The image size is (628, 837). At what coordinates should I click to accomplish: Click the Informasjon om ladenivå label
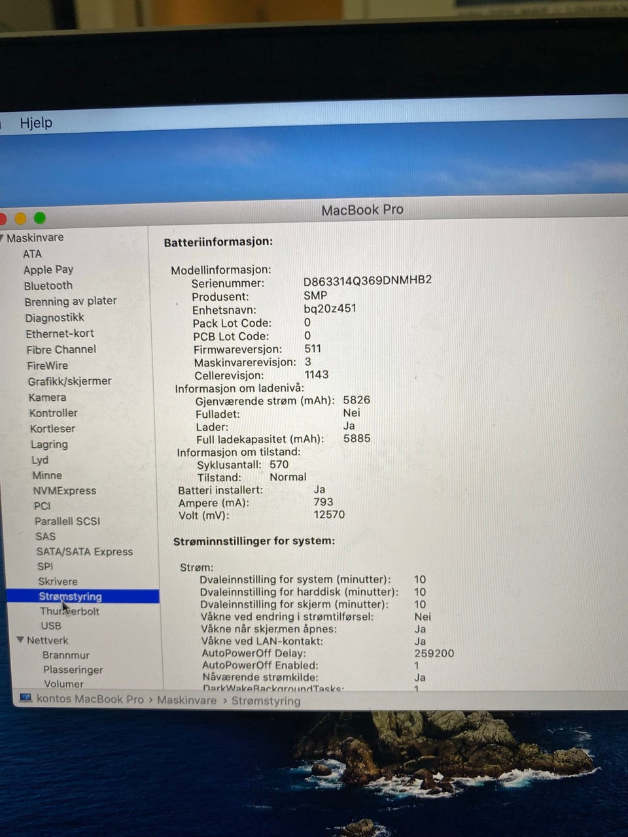click(x=239, y=388)
